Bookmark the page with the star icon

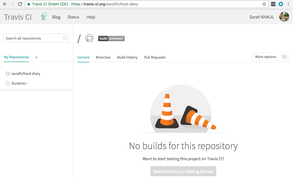264,4
